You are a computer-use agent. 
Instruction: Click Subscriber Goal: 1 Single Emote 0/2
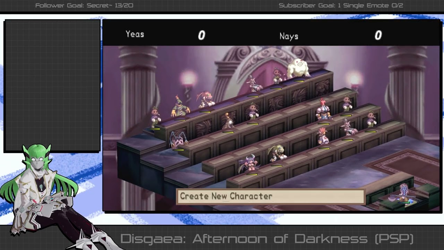tap(341, 6)
